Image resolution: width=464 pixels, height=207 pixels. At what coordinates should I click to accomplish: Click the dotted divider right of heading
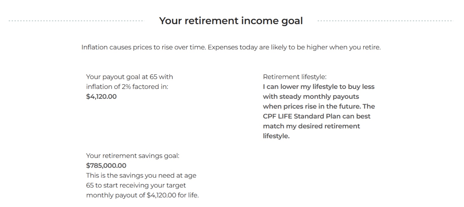click(385, 21)
